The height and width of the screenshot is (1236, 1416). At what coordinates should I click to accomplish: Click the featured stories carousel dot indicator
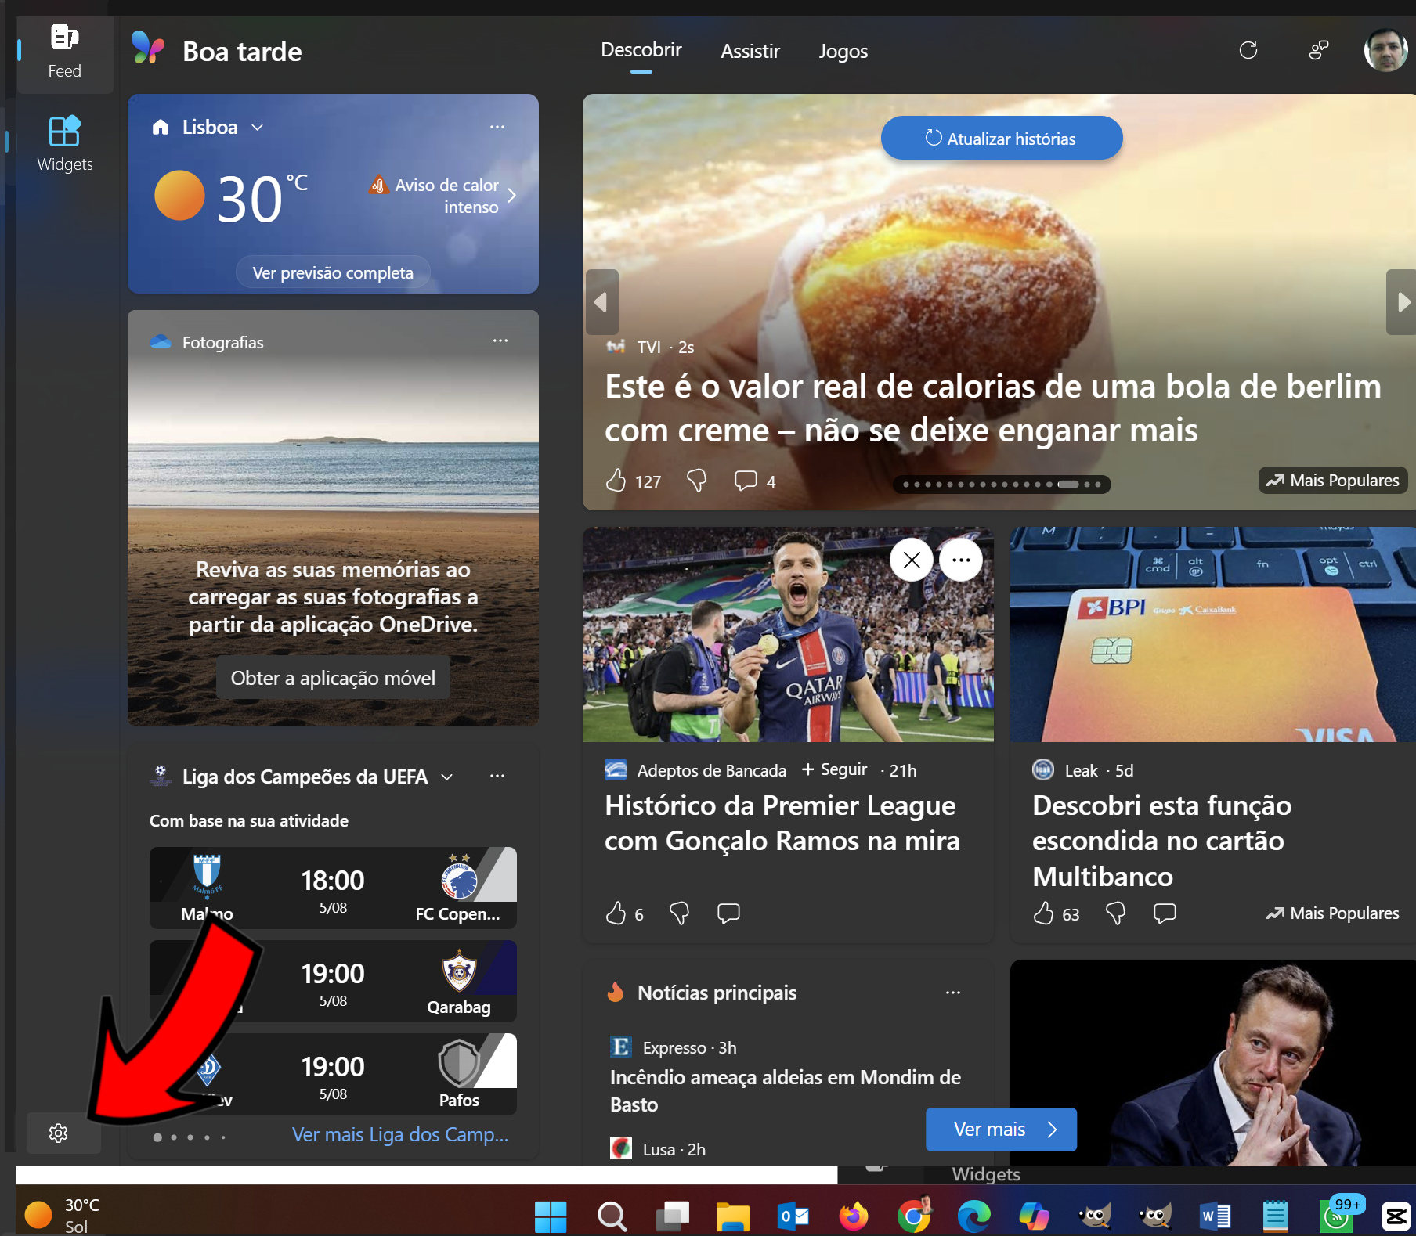pyautogui.click(x=1002, y=485)
